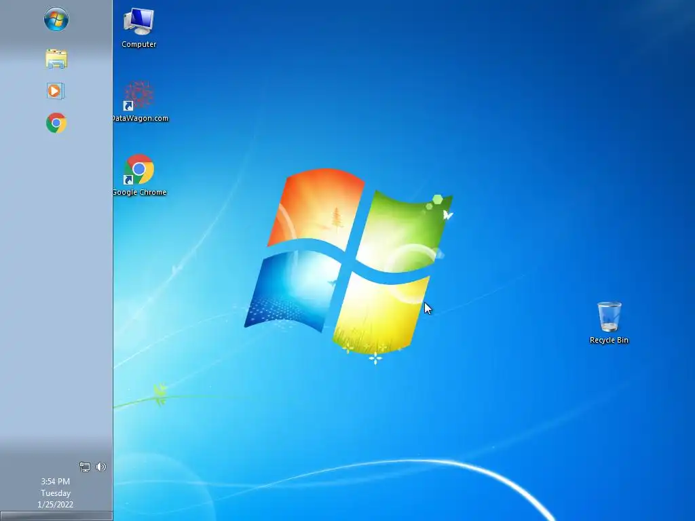Launch Windows Media Player from the taskbar
This screenshot has height=521, width=695.
pos(56,91)
